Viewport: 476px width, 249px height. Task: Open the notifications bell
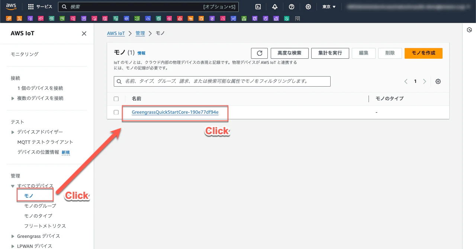(275, 7)
